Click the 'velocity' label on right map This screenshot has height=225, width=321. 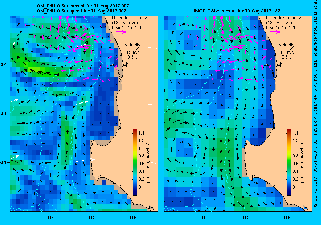click(x=287, y=45)
